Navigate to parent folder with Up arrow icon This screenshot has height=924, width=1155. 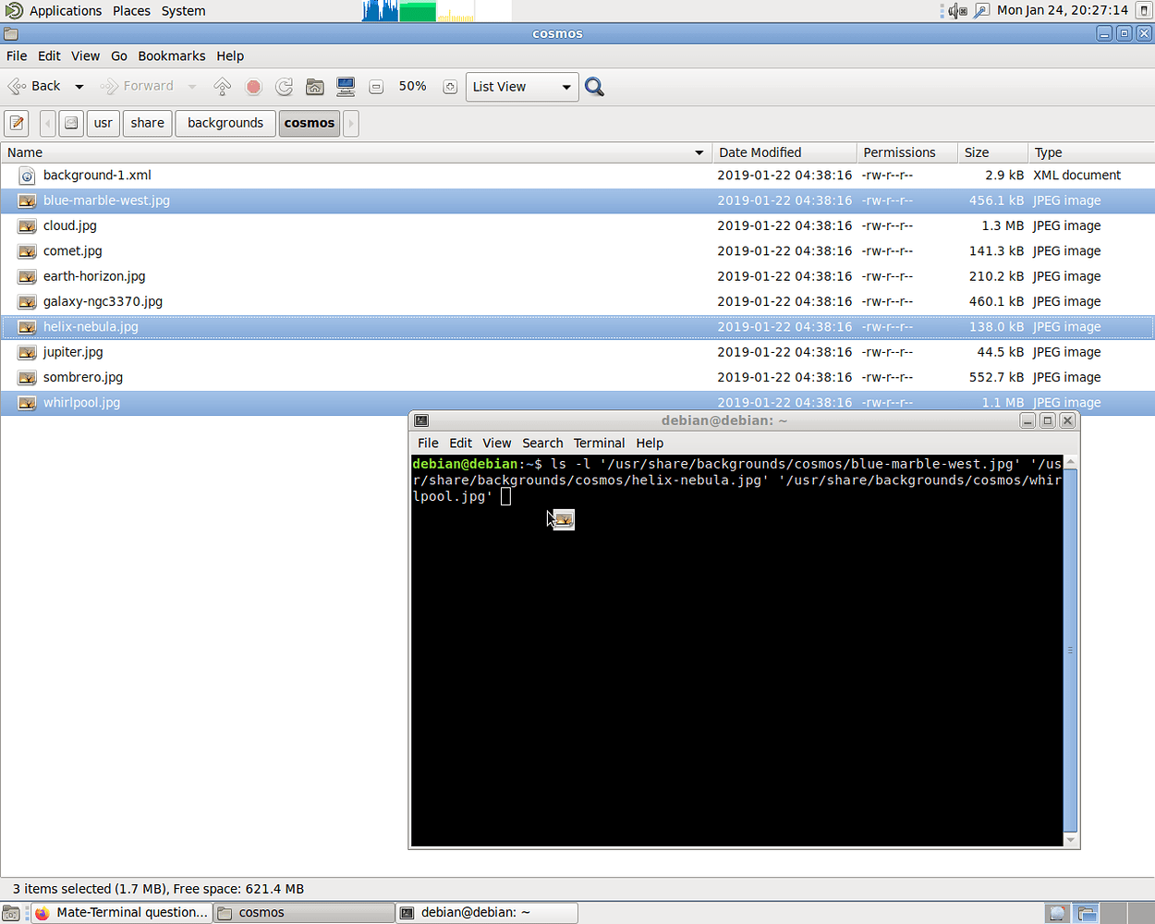tap(222, 86)
